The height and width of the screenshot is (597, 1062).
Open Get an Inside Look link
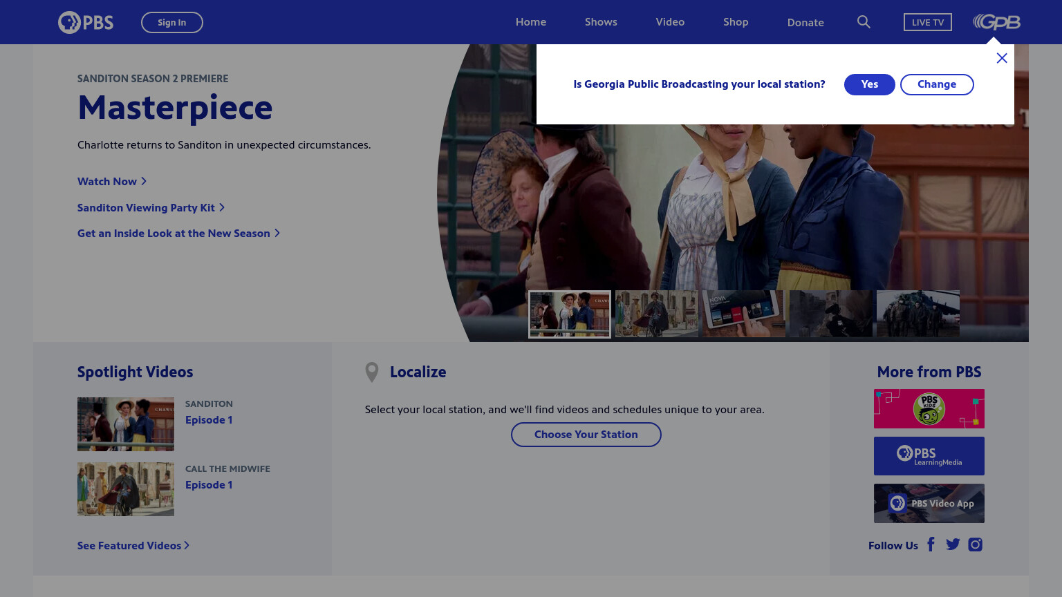(x=178, y=233)
